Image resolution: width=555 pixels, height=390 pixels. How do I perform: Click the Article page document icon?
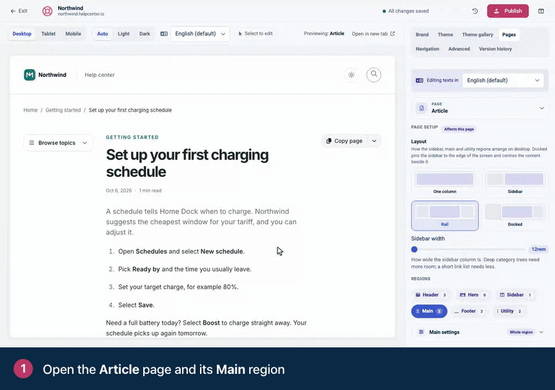(421, 108)
